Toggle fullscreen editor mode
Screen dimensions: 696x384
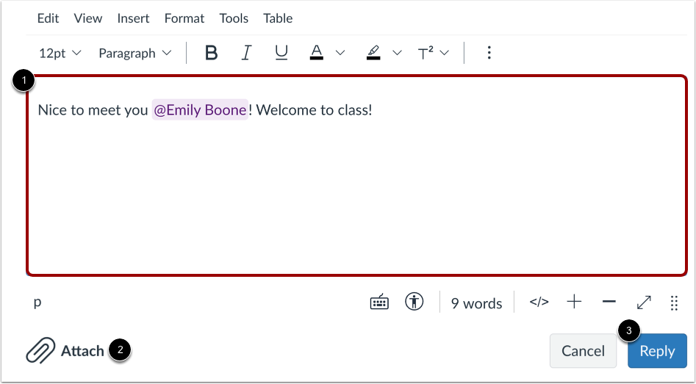[644, 303]
